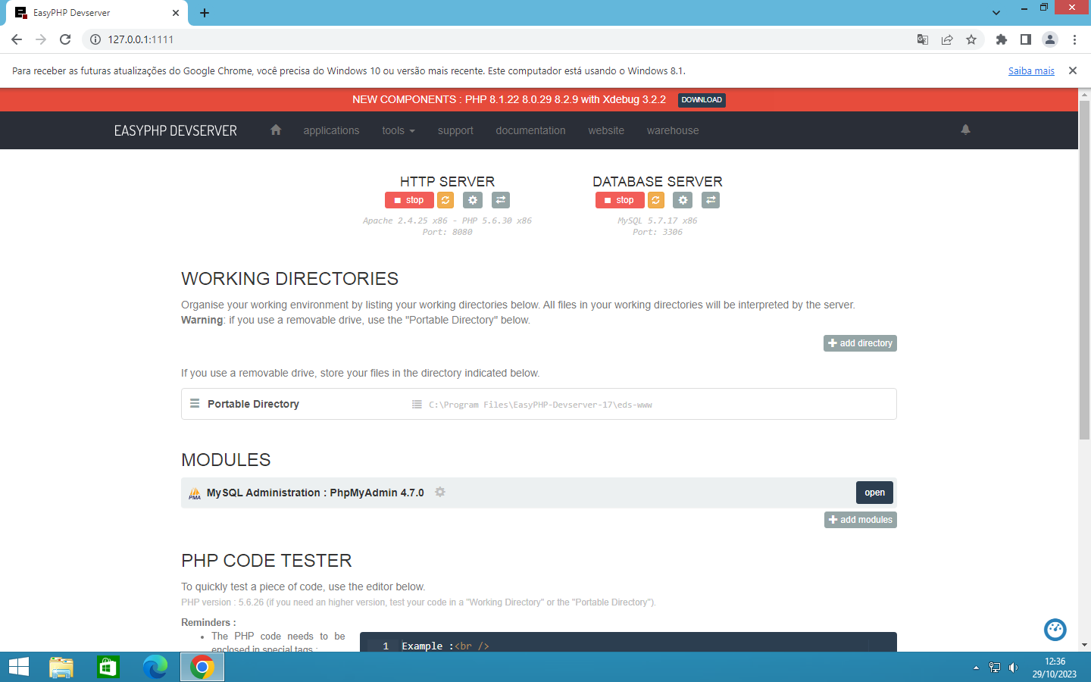1091x682 pixels.
Task: Click MySQL Administration : PhpMyAdmin 4.7.0 label
Action: 315,493
